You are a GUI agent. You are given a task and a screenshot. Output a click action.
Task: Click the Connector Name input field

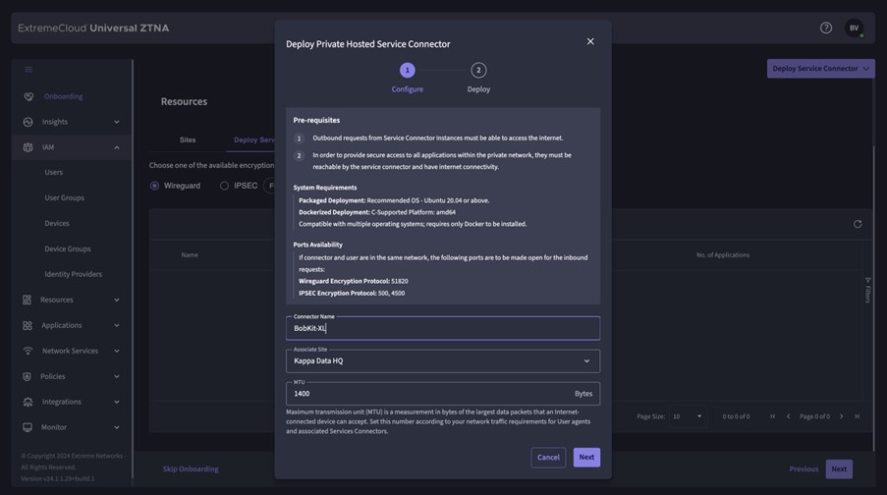pos(442,328)
